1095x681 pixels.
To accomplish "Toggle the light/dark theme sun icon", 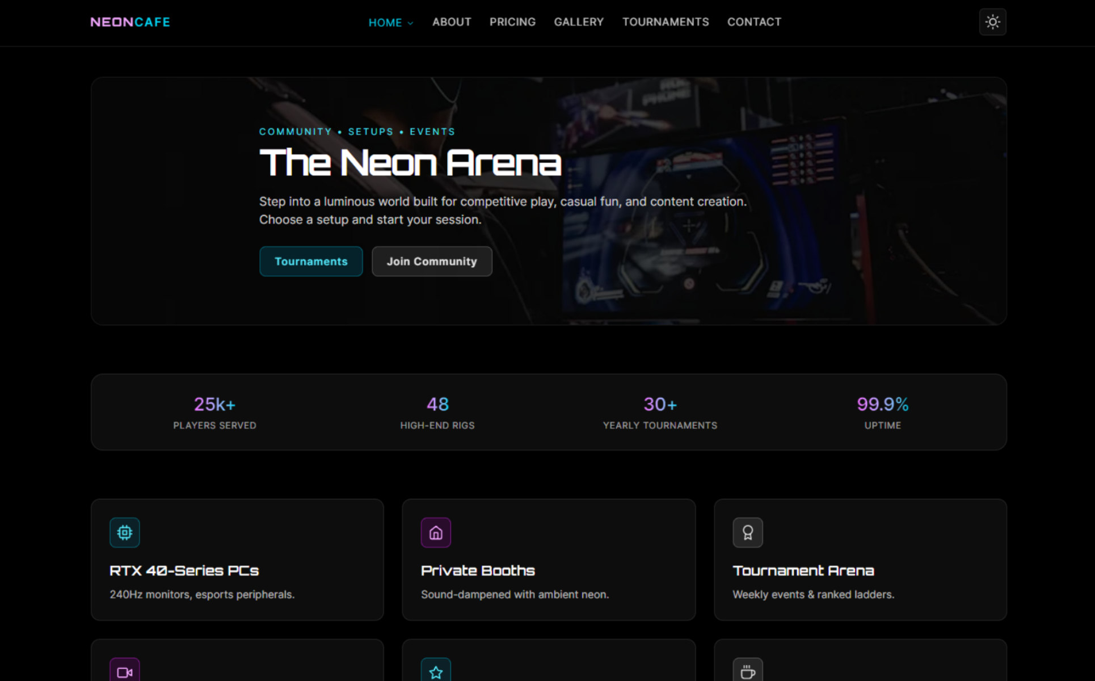I will click(x=992, y=22).
